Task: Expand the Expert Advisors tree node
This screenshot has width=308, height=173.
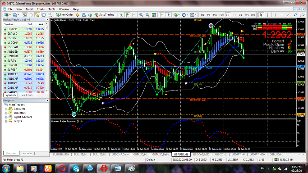Action: tap(6, 117)
